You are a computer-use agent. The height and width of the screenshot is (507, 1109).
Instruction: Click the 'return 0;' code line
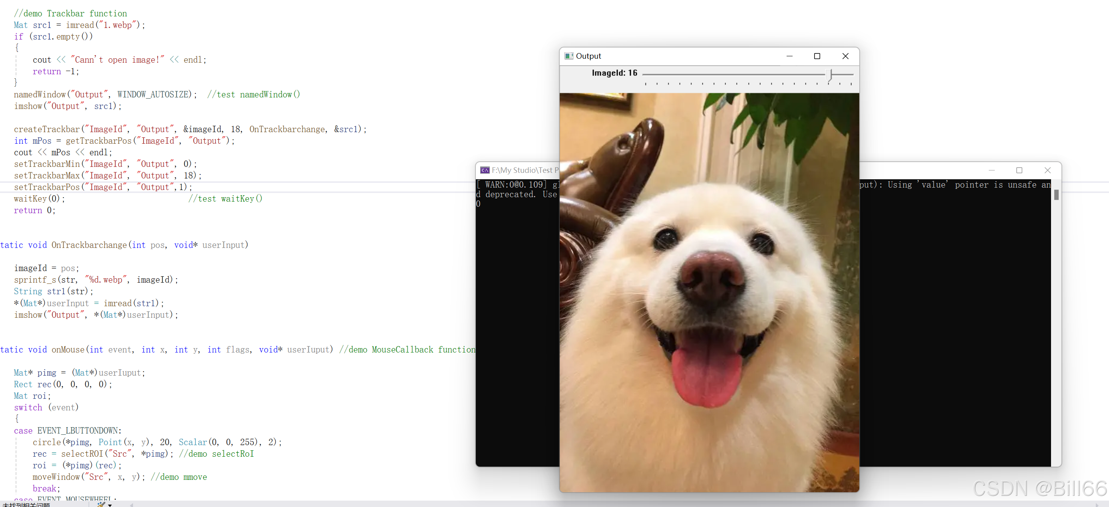pos(35,210)
